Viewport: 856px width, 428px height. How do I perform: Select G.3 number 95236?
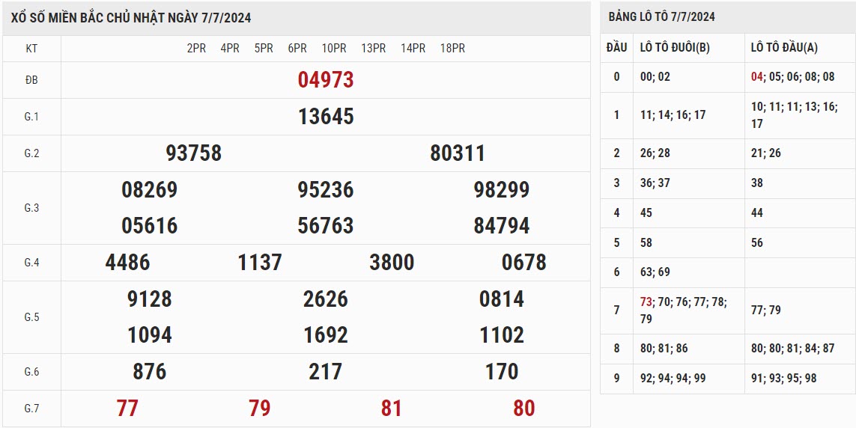click(326, 190)
